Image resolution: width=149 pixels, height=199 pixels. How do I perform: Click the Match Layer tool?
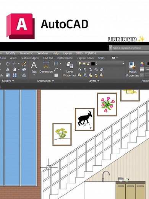[102, 75]
